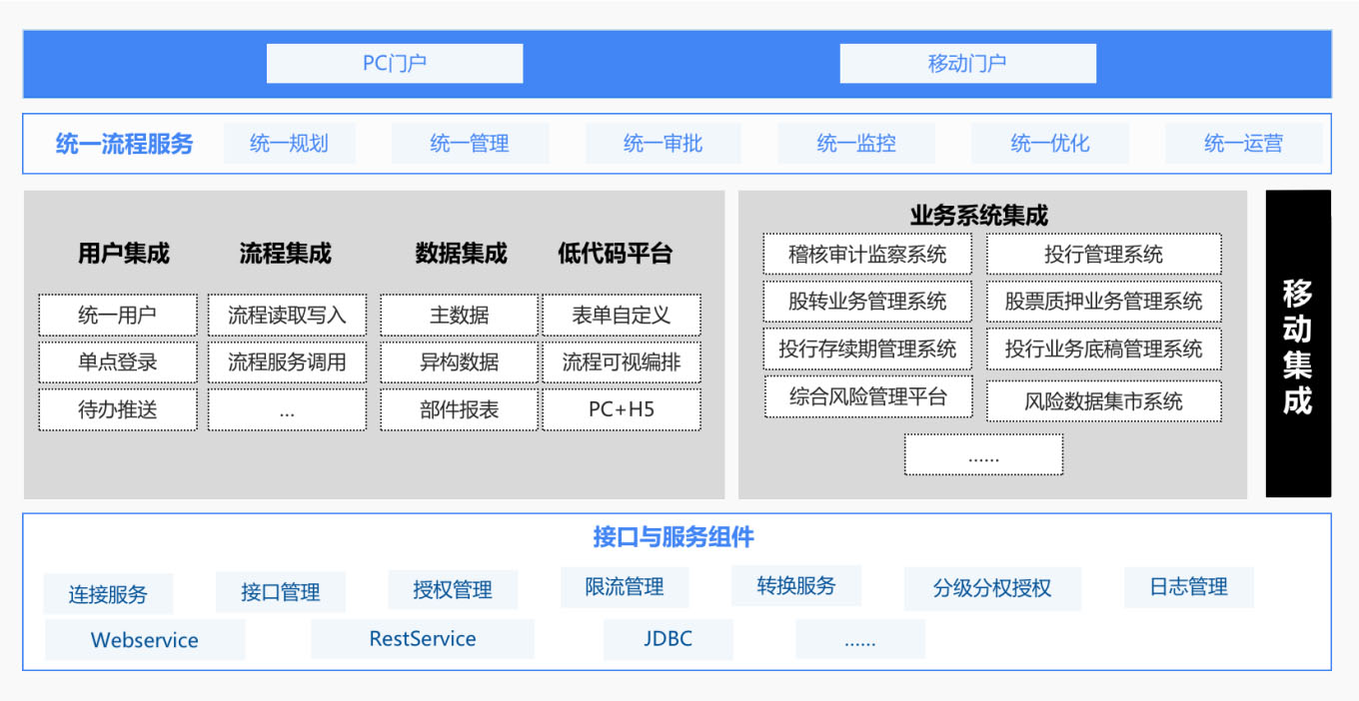
Task: Select the 表单自定义 box
Action: pyautogui.click(x=621, y=316)
